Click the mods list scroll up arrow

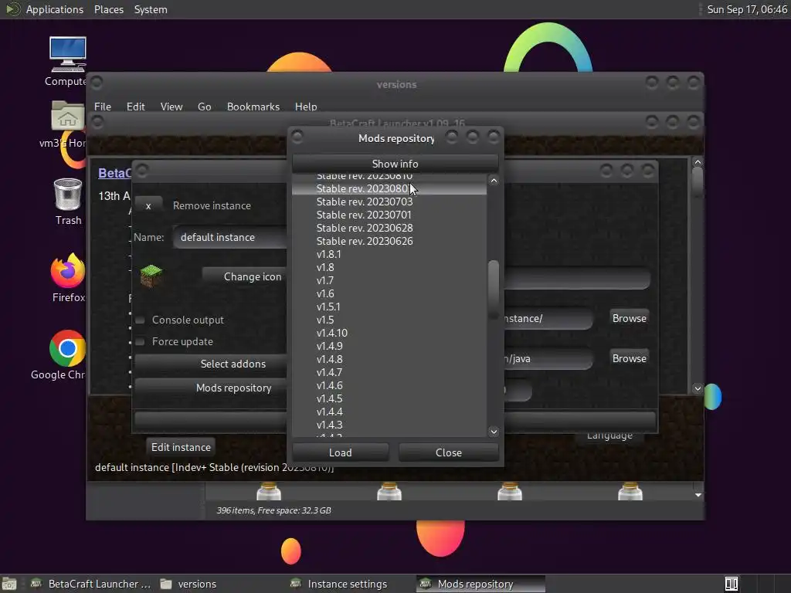(494, 181)
